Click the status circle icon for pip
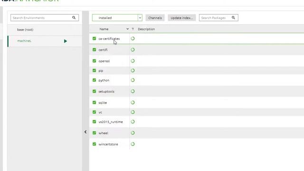The image size is (304, 171). click(133, 71)
